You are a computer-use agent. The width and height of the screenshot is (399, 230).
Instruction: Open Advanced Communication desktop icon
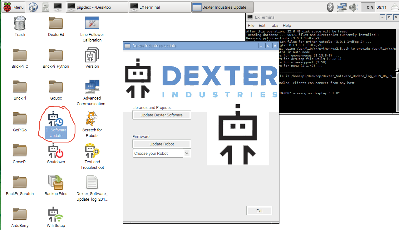pos(92,87)
